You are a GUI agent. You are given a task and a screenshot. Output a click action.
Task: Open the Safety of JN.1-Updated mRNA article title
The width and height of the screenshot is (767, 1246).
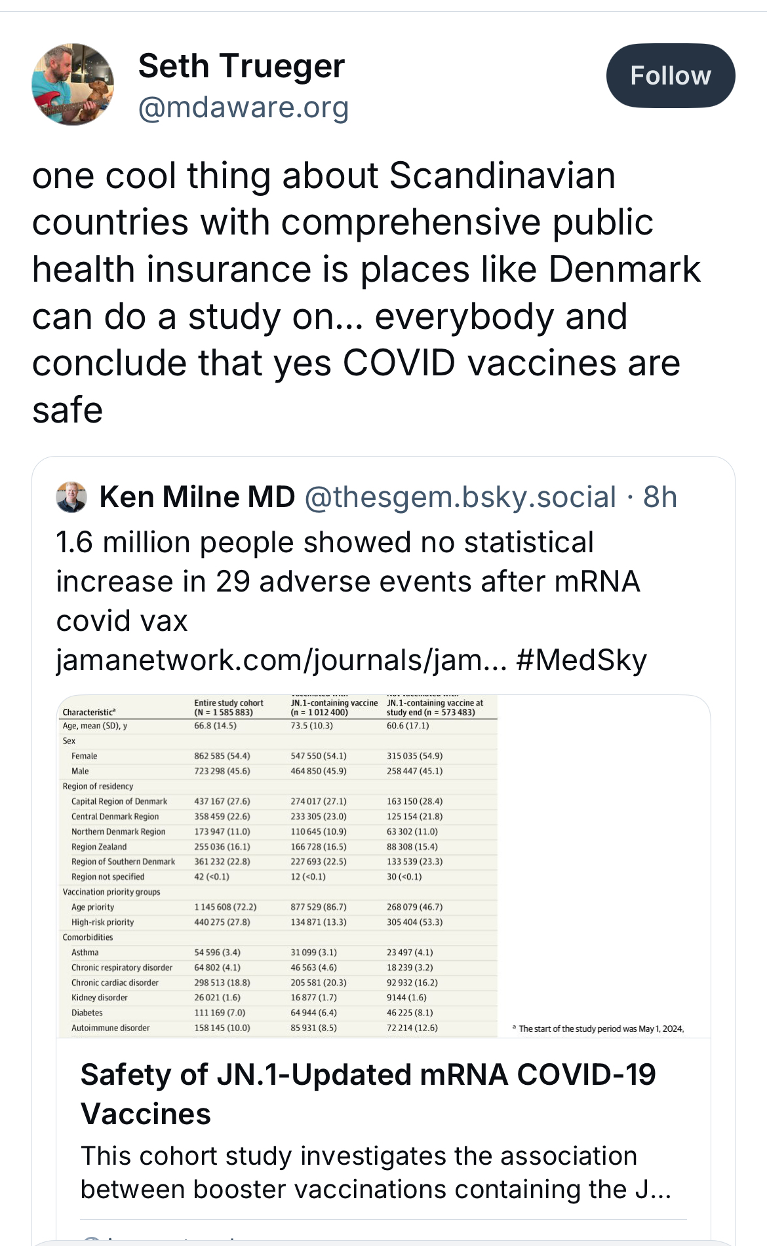368,1094
